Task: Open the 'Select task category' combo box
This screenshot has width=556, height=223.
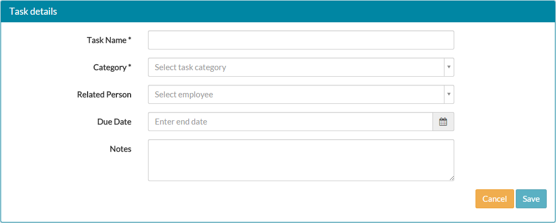Action: [296, 67]
